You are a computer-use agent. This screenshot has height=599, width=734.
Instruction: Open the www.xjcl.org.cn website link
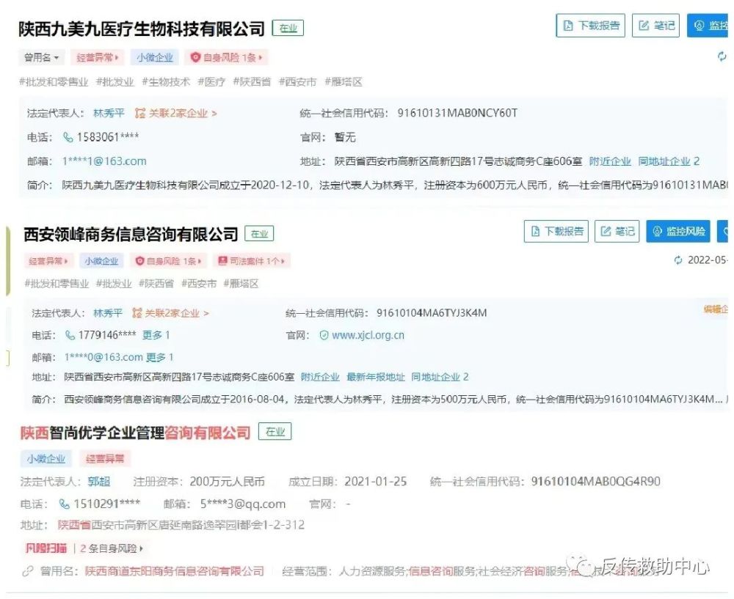coord(368,335)
